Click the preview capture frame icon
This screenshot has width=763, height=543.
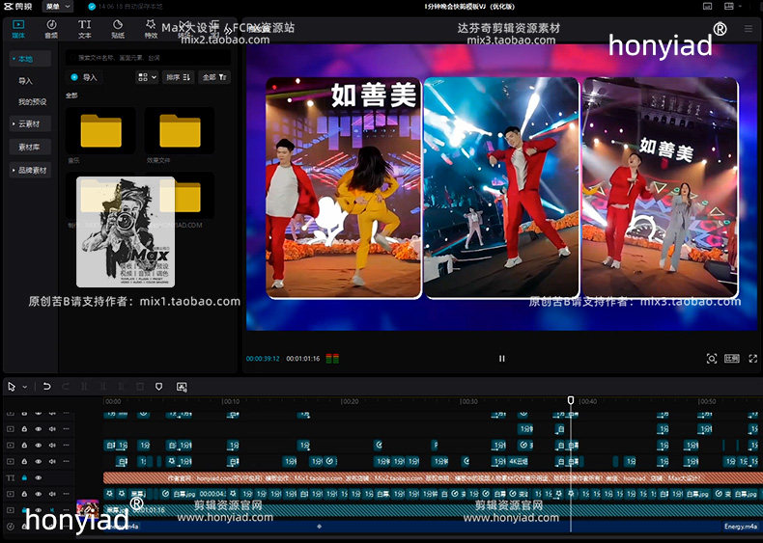pyautogui.click(x=712, y=359)
